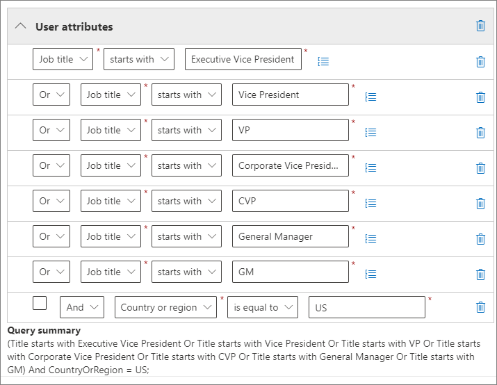Tick the checkbox beside the And operator
The width and height of the screenshot is (497, 385).
[x=40, y=303]
